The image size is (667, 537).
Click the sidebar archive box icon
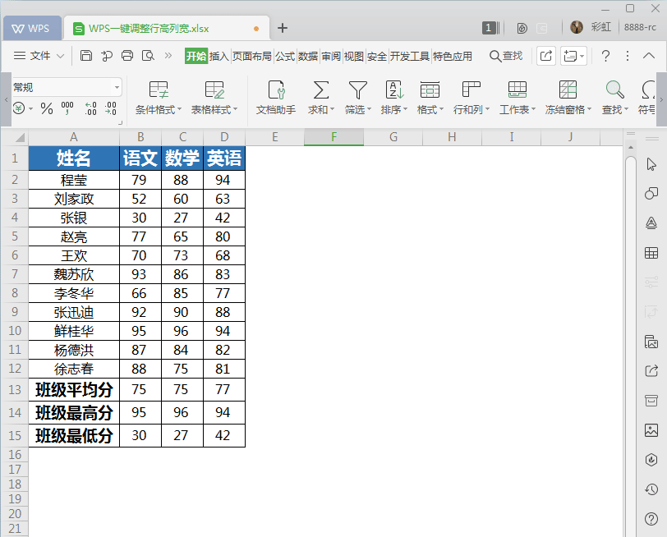[x=651, y=401]
